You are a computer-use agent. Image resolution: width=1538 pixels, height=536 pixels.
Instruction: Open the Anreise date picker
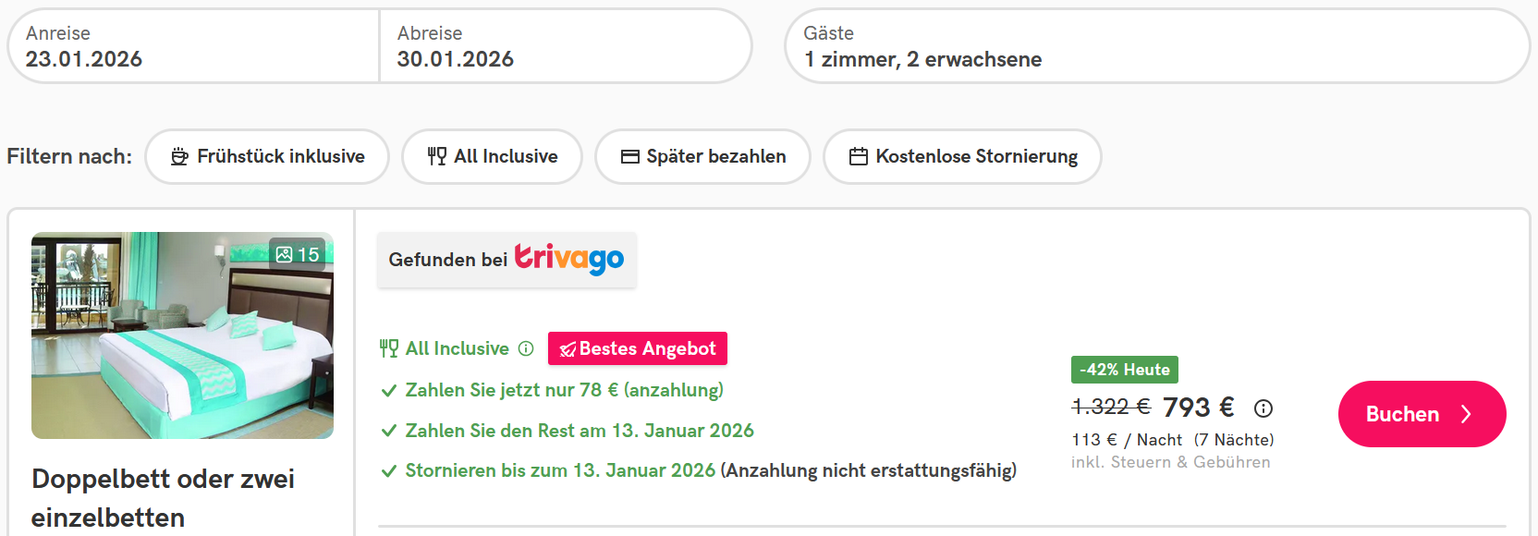194,46
